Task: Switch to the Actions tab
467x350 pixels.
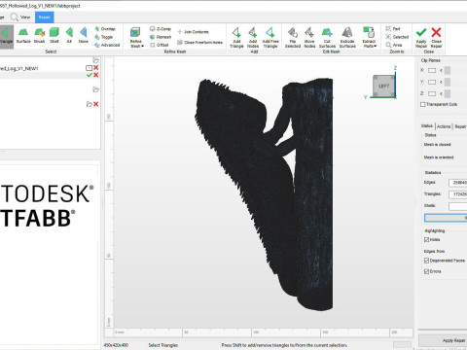Action: coord(444,126)
